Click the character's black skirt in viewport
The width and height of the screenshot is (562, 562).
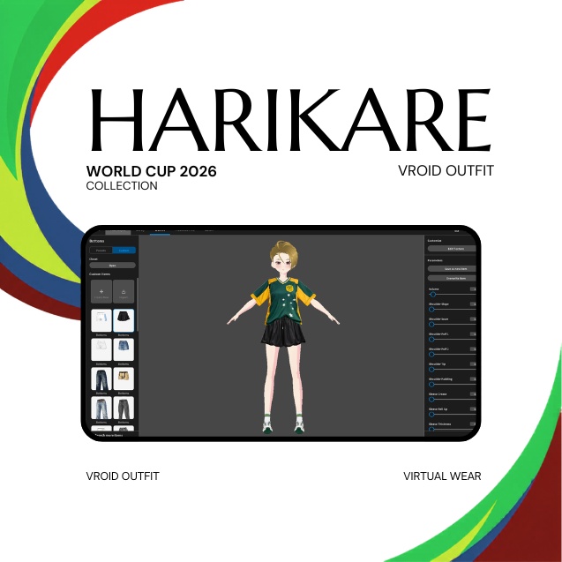[283, 332]
